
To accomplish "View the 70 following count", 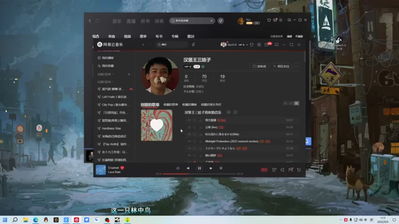I will coord(204,78).
